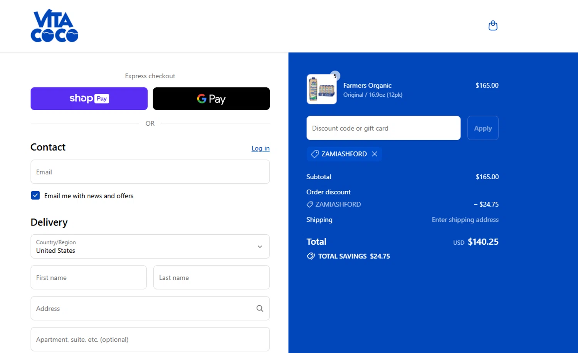Click the TOTAL SAVINGS $24.75 text
Screen dimensions: 578x353
click(x=354, y=256)
